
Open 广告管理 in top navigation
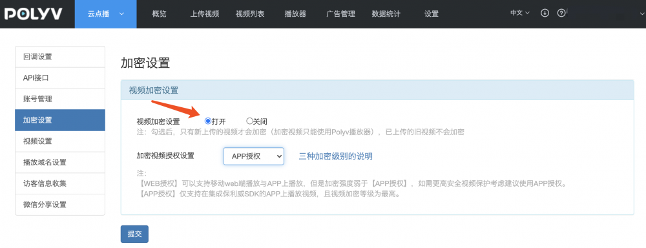[x=340, y=14]
